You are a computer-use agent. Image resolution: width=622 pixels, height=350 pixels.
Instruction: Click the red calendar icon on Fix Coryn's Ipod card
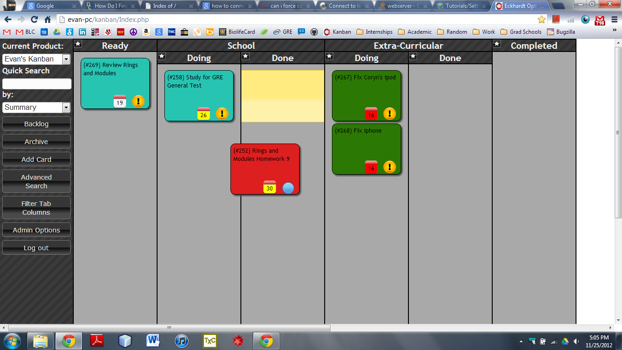[371, 113]
